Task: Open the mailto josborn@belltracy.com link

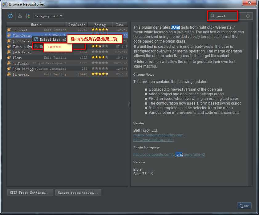Action: 158,135
